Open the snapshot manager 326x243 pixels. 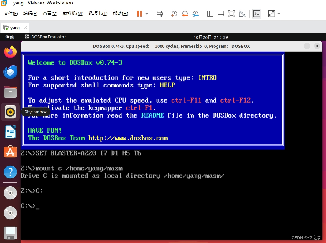(196, 14)
